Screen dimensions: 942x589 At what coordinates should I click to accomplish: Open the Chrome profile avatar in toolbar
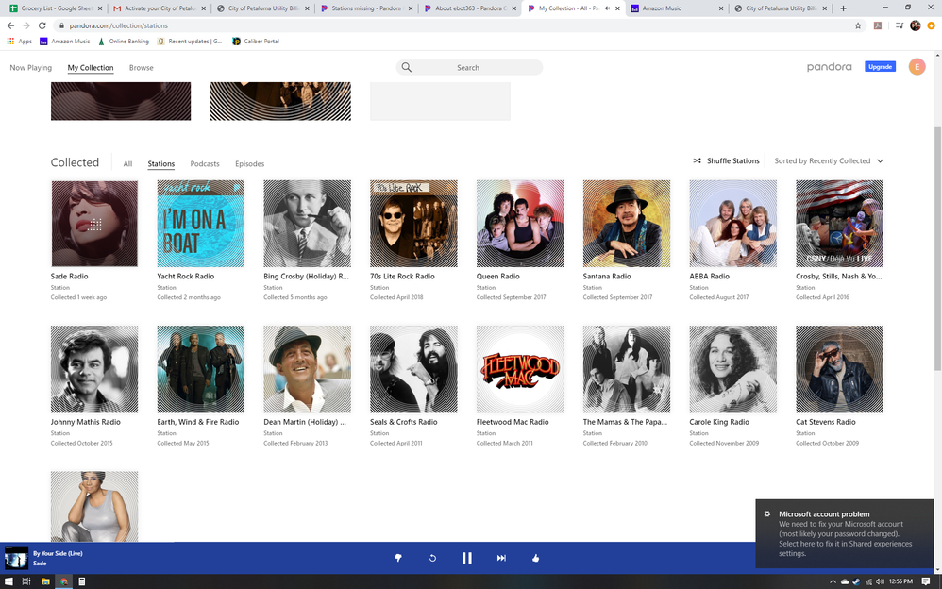coord(915,25)
